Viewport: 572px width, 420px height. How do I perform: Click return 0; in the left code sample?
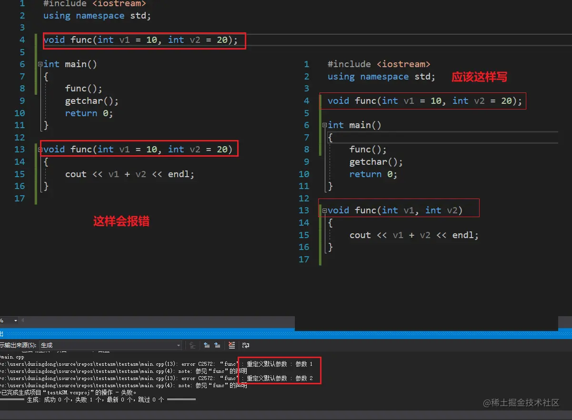point(89,113)
